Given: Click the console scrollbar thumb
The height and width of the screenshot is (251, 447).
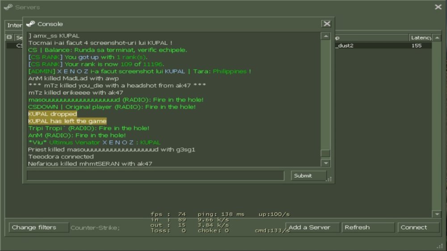Looking at the screenshot, I should (x=325, y=153).
